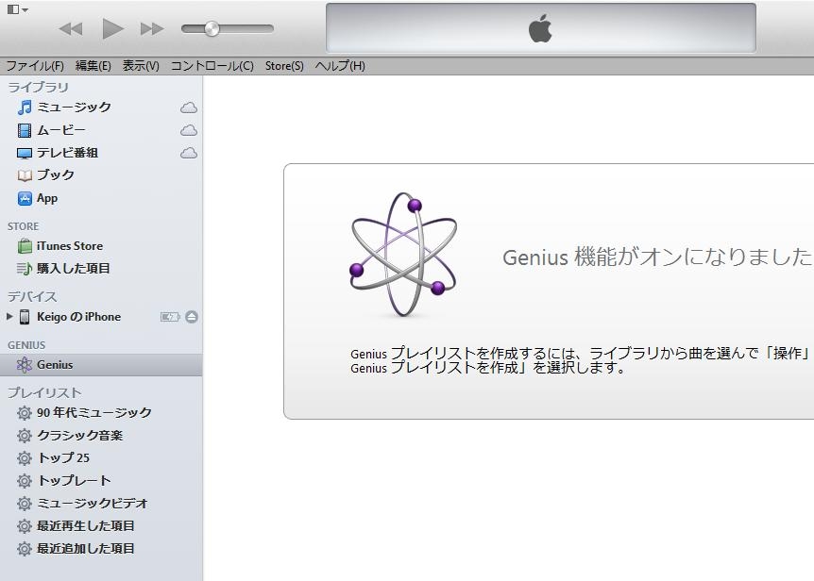Screen dimensions: 814x581
Task: Open the 表示(V) menu
Action: click(141, 66)
